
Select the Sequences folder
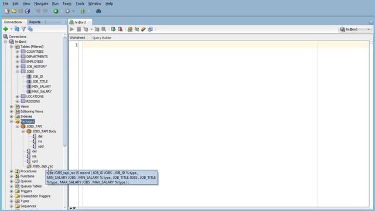28,206
